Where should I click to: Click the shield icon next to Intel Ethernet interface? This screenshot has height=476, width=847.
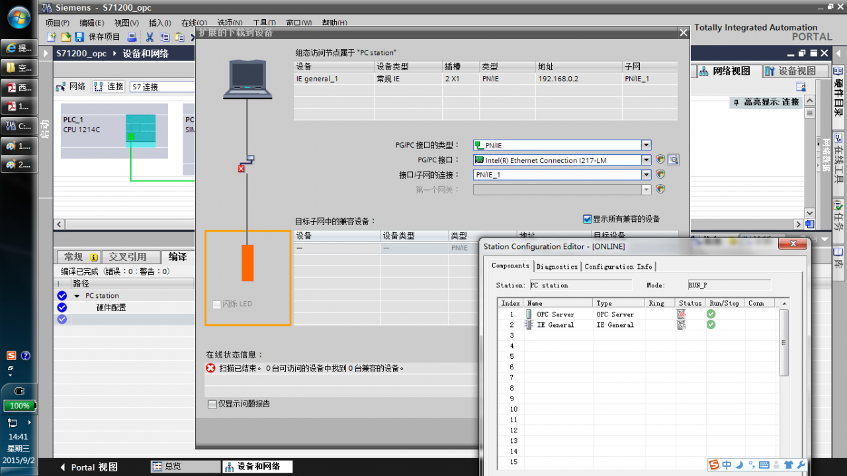[660, 160]
